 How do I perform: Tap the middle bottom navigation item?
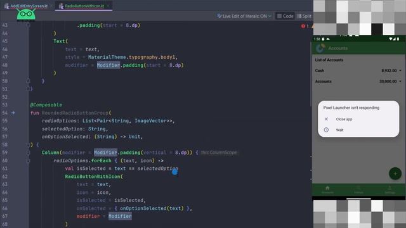click(358, 189)
